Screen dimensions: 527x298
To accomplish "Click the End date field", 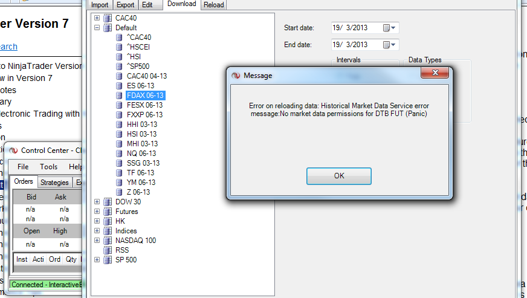I will point(365,45).
